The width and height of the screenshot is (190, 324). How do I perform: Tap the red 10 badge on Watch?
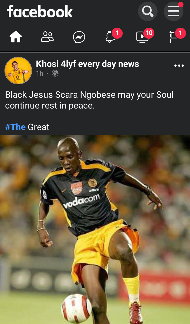[149, 33]
